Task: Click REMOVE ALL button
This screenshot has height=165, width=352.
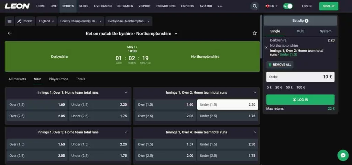Action: 280,64
